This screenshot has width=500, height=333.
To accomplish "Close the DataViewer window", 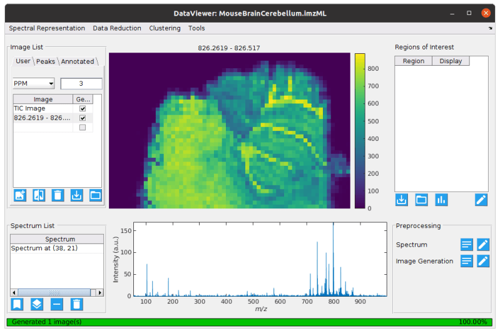I will click(486, 13).
